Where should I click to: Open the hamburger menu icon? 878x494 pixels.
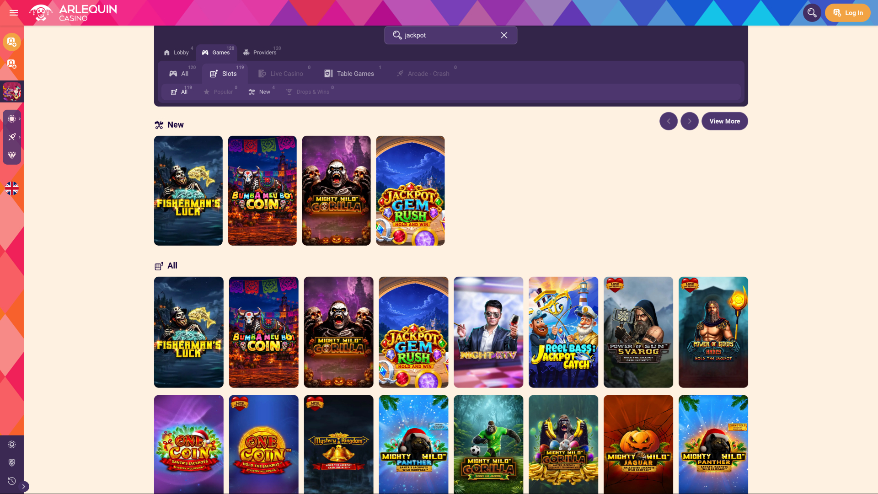click(x=14, y=13)
